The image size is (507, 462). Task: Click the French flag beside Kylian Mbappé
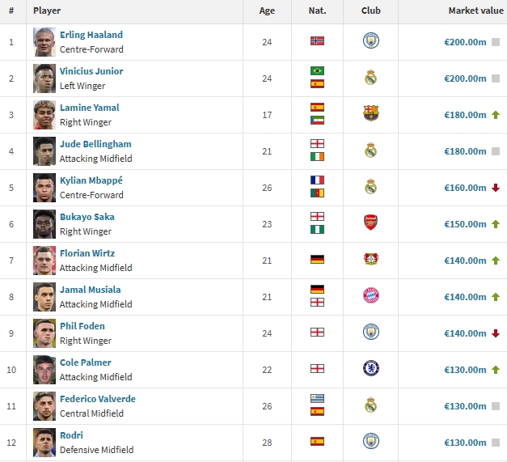coord(317,180)
